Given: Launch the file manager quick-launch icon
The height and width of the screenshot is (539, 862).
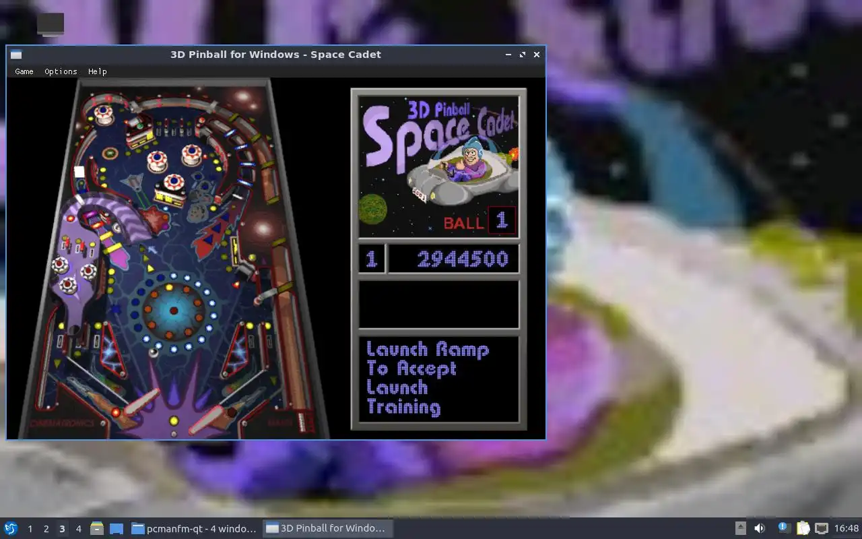Looking at the screenshot, I should pyautogui.click(x=97, y=528).
